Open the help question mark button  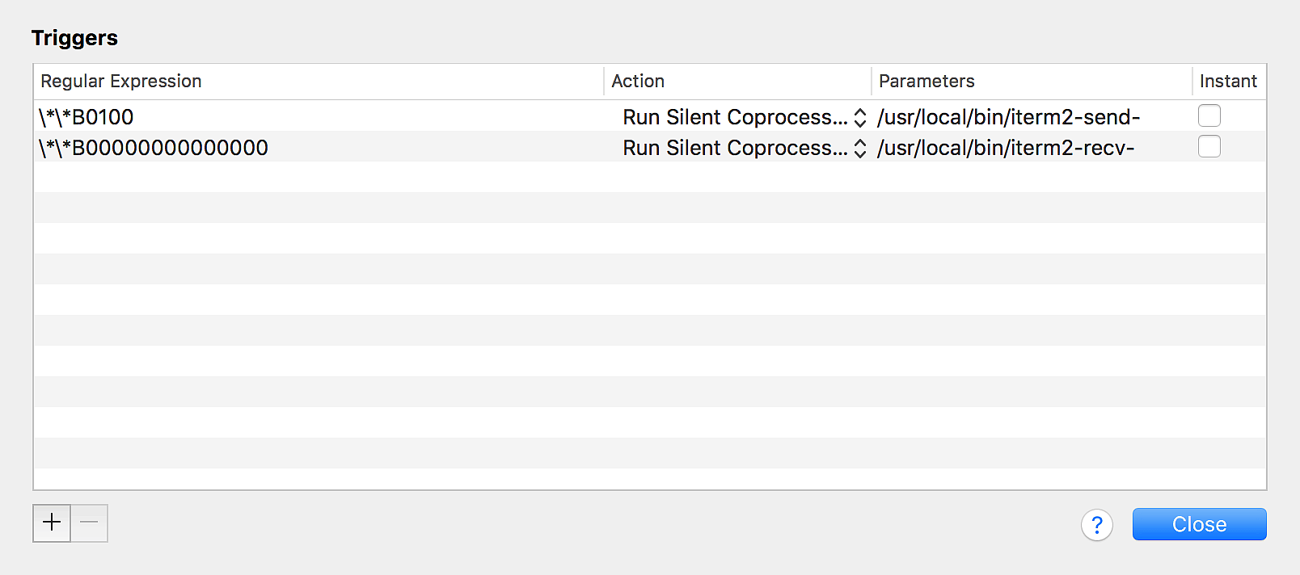1096,525
